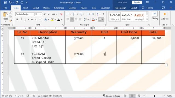Sort the selection with the A-Z icon

pyautogui.click(x=98, y=14)
